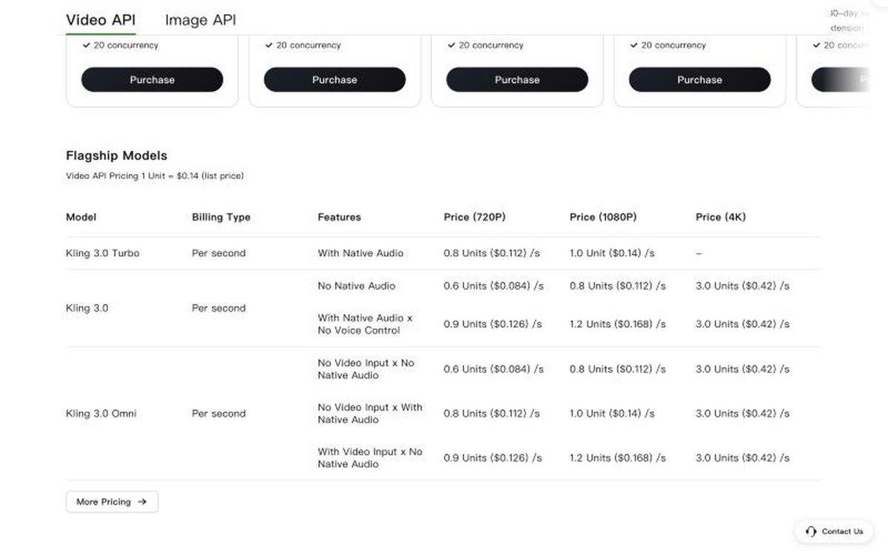The width and height of the screenshot is (888, 555).
Task: Select the Kling 3.0 Turbo model name
Action: point(102,253)
